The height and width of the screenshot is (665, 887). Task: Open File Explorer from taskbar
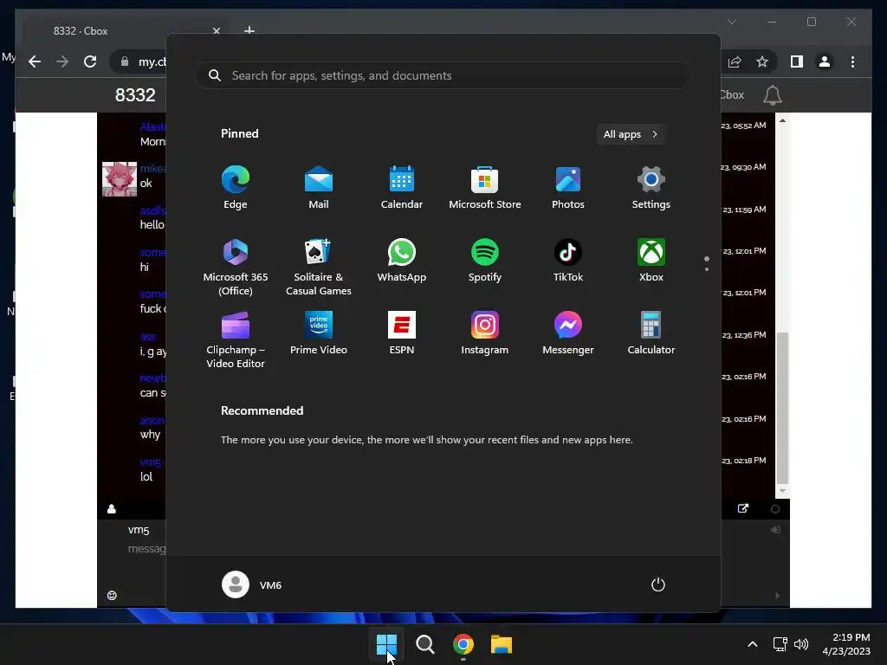point(502,644)
